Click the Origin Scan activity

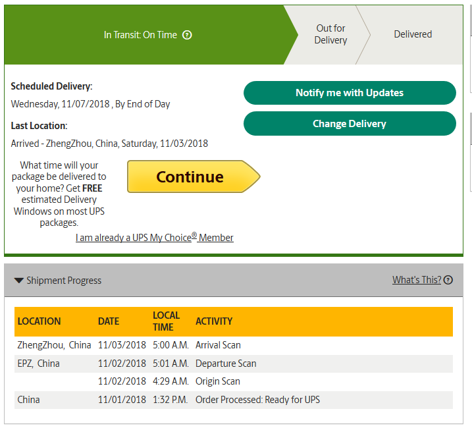[x=218, y=381]
